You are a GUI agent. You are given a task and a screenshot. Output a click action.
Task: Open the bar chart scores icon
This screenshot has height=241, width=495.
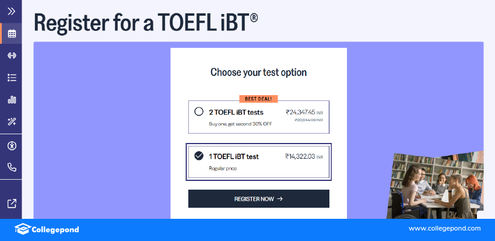tap(11, 99)
